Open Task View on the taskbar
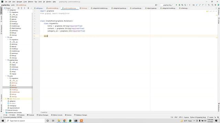This screenshot has width=220, height=123. [53, 121]
